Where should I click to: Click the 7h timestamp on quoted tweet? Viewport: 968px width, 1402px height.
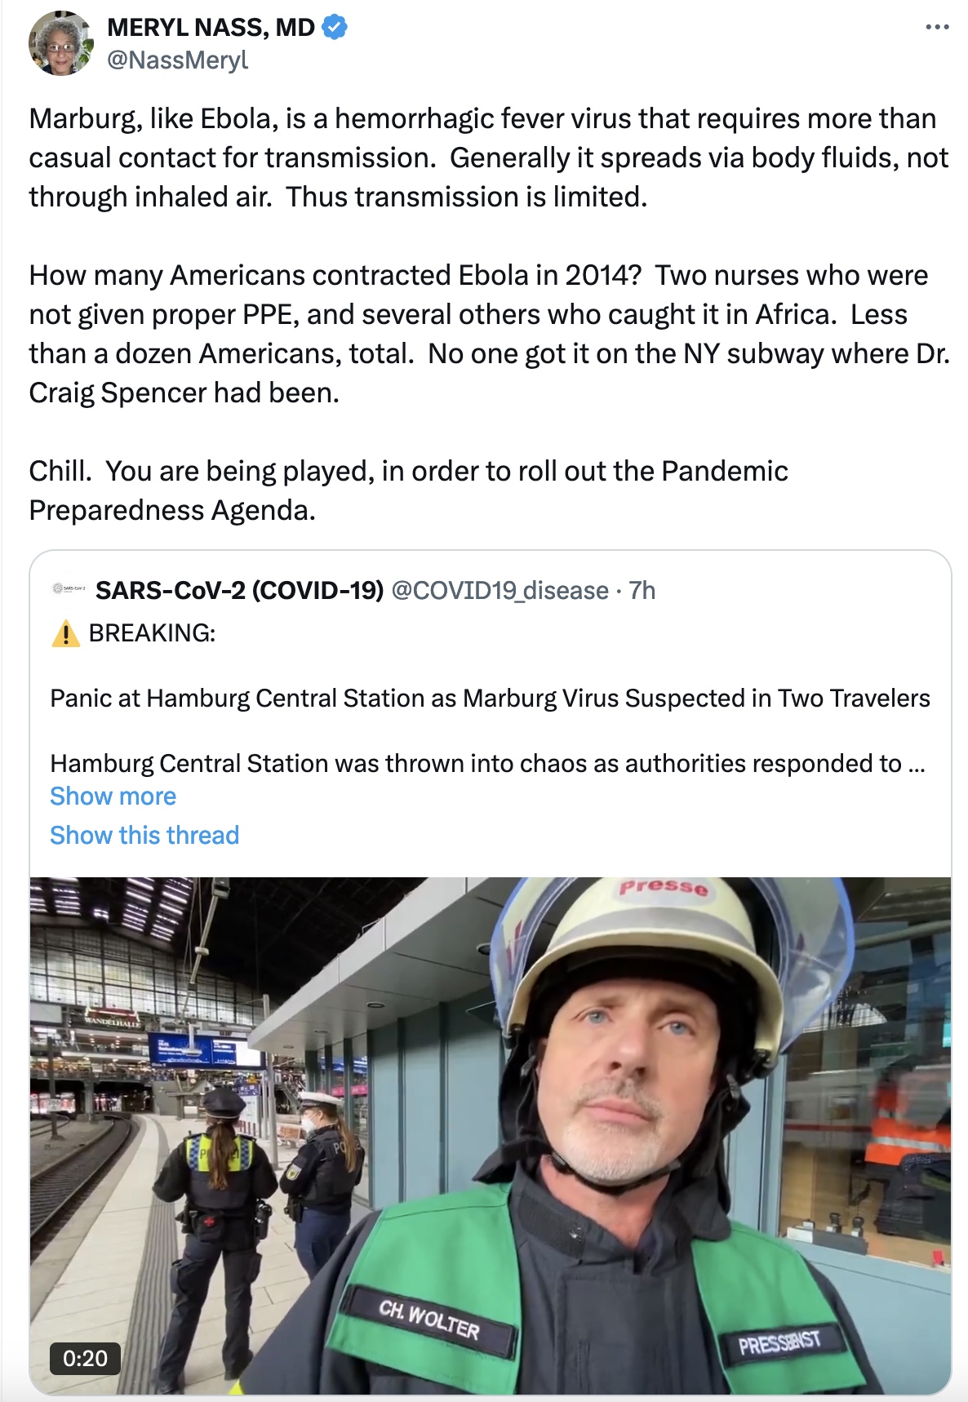point(642,590)
